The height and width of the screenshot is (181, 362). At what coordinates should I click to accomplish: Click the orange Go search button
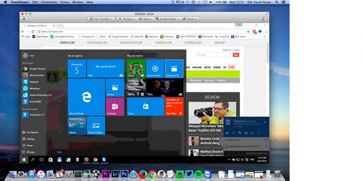tap(236, 55)
